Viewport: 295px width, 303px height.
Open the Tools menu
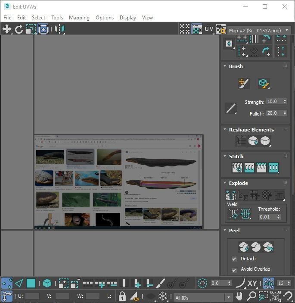point(57,18)
